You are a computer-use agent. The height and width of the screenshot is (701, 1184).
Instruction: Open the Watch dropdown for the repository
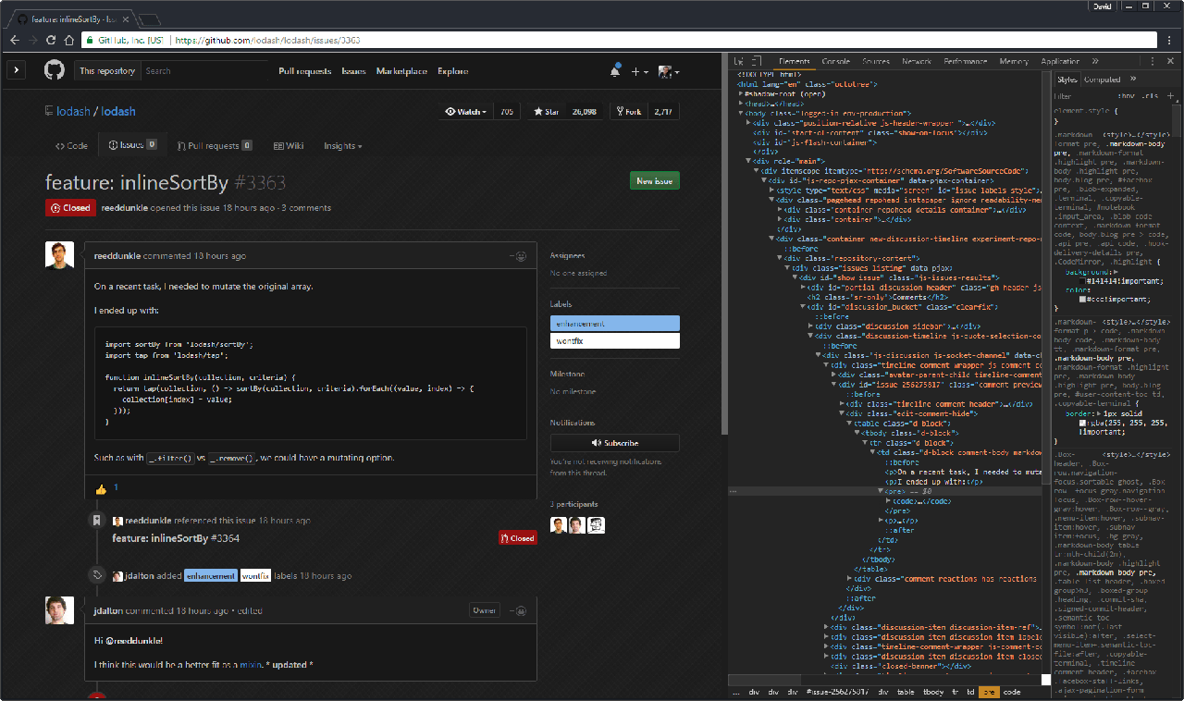(465, 112)
